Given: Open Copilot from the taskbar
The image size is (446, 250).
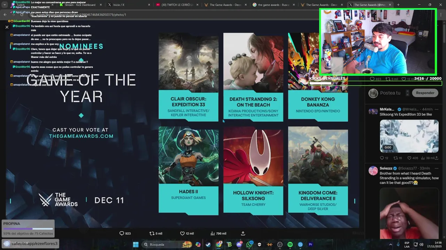Looking at the screenshot, I should (x=198, y=244).
